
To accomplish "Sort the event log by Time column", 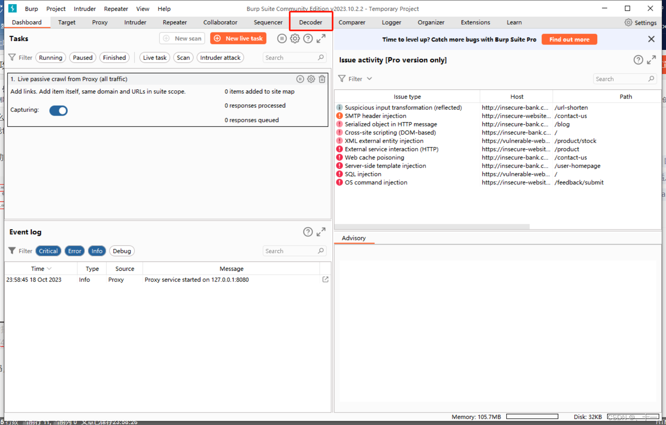I will 41,269.
